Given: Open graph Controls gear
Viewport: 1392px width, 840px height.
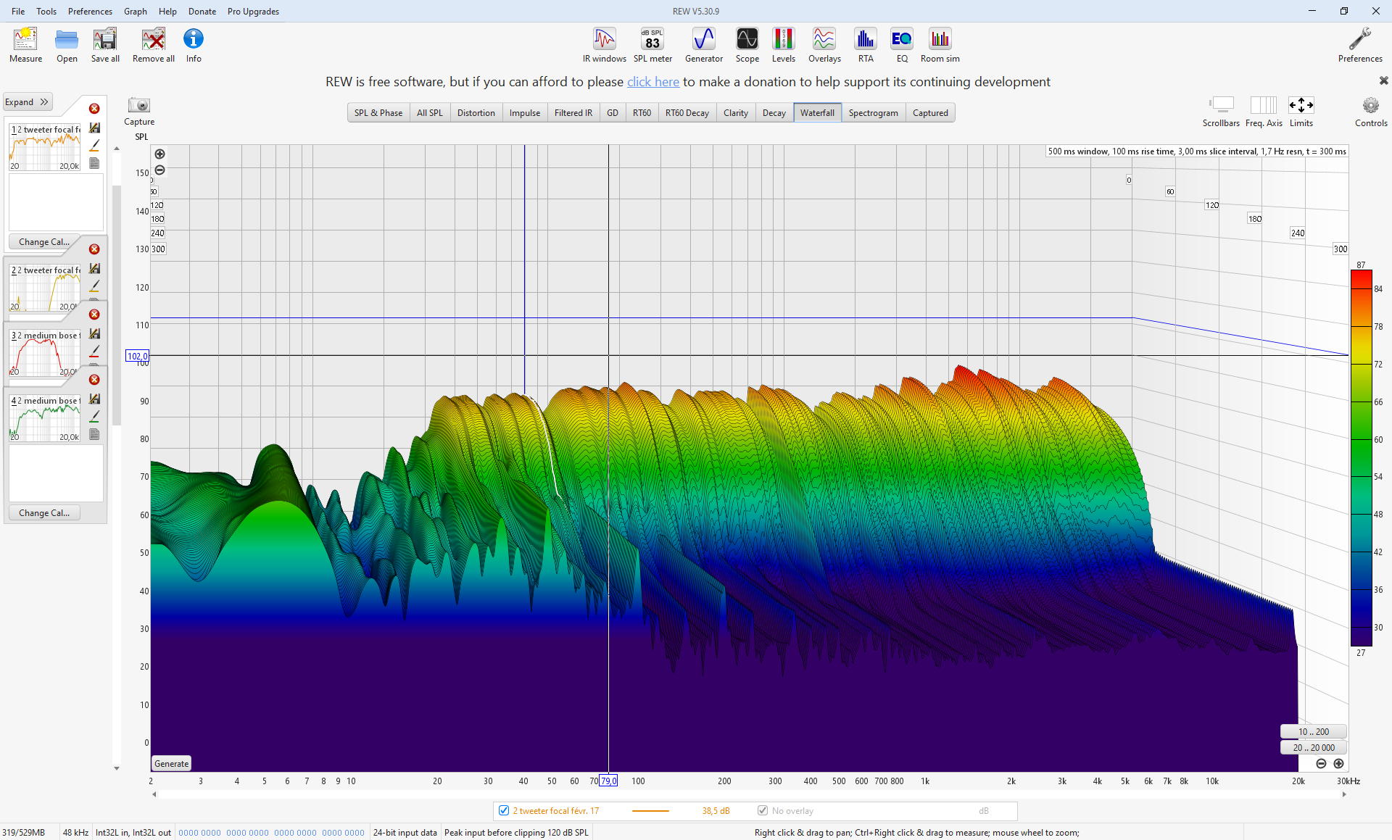Looking at the screenshot, I should tap(1370, 106).
